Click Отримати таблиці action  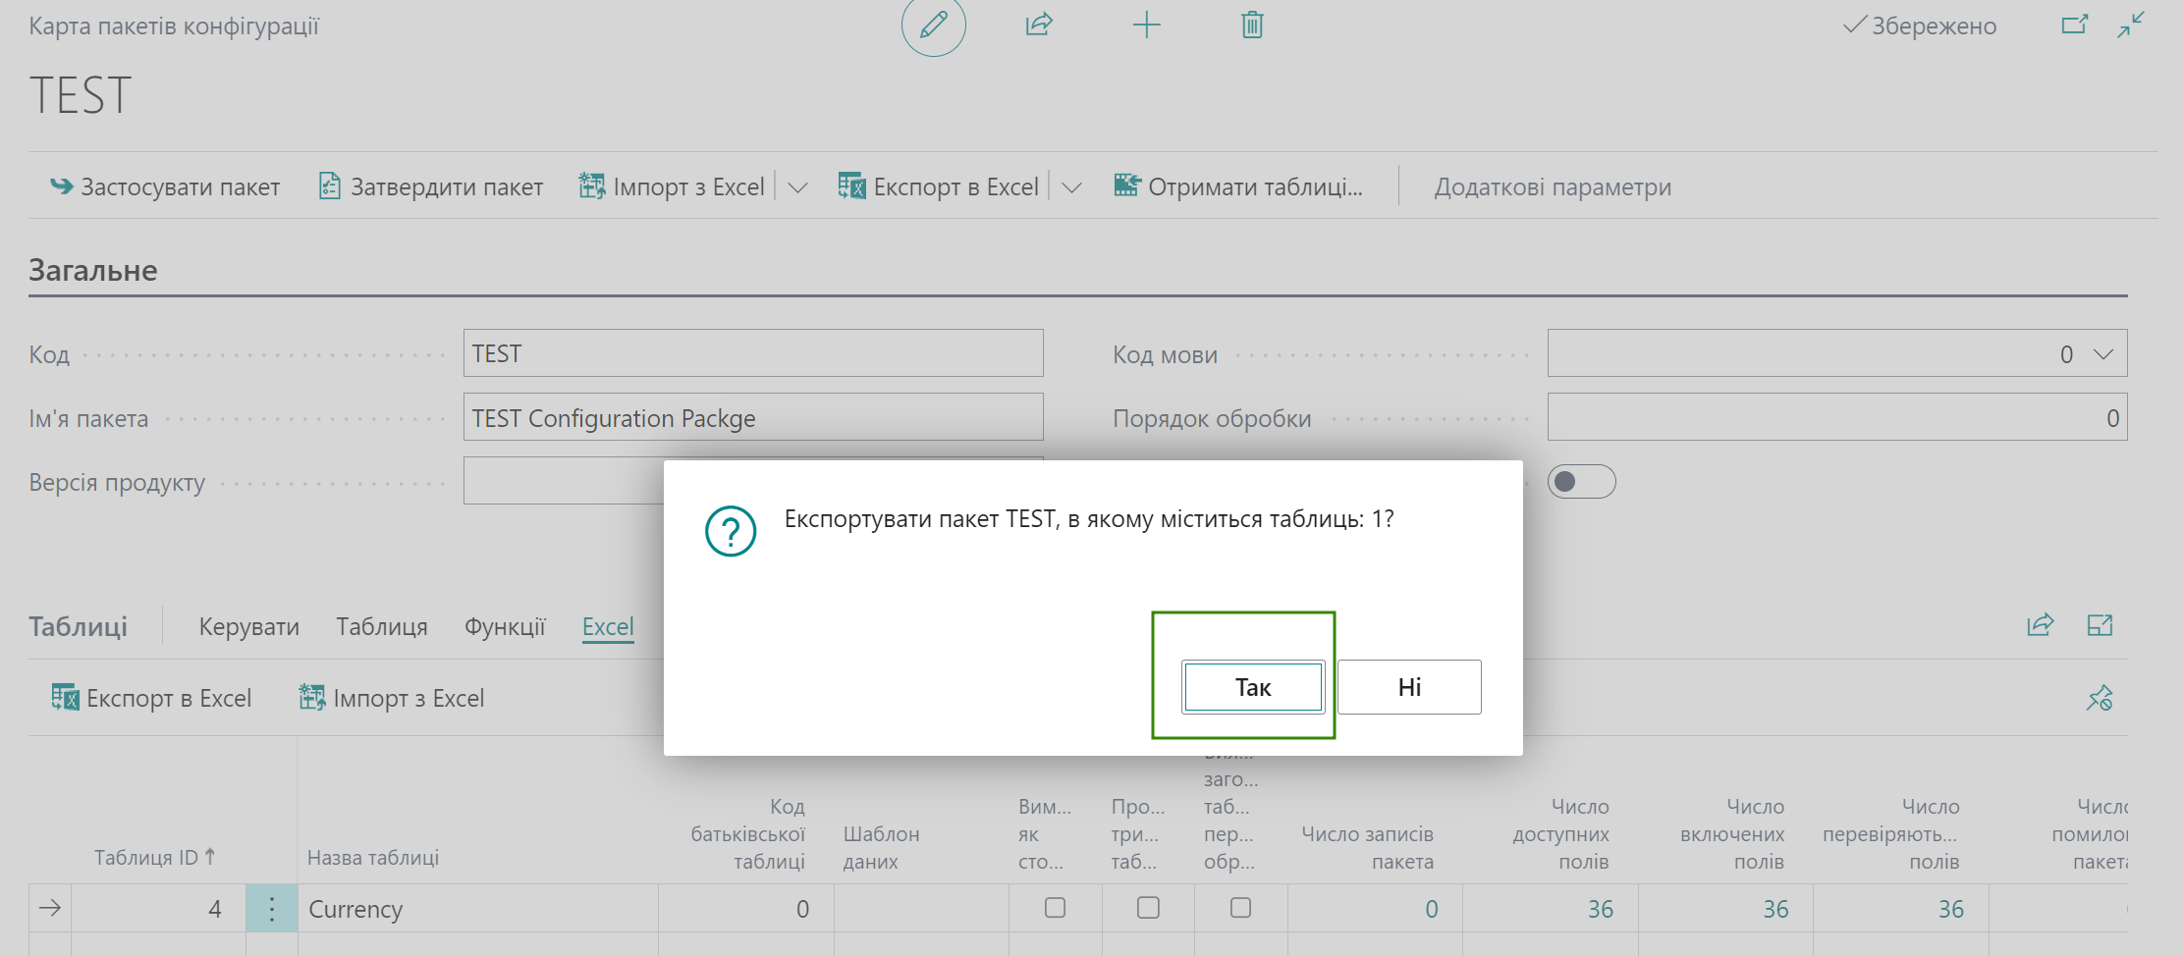coord(1238,186)
